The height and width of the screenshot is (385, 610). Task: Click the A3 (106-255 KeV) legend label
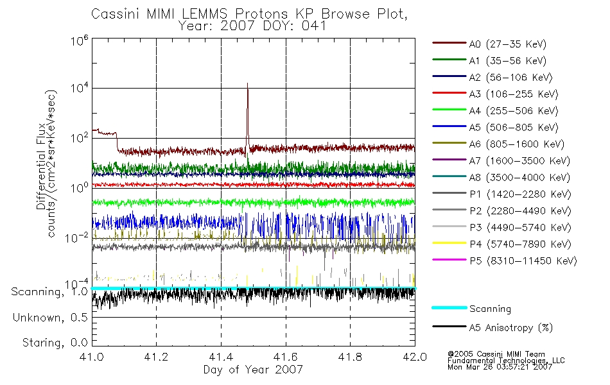[x=514, y=94]
